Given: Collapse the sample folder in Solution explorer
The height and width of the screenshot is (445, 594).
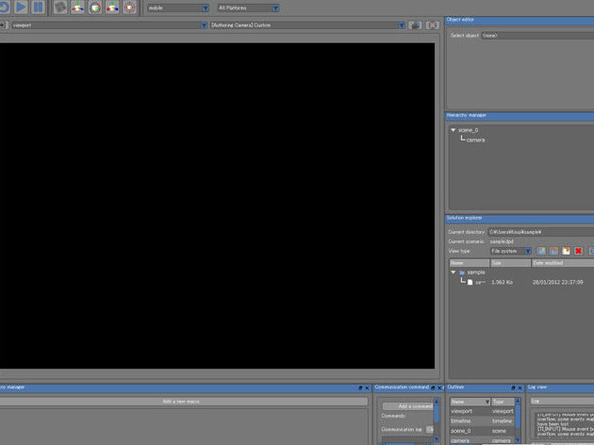Looking at the screenshot, I should 453,272.
